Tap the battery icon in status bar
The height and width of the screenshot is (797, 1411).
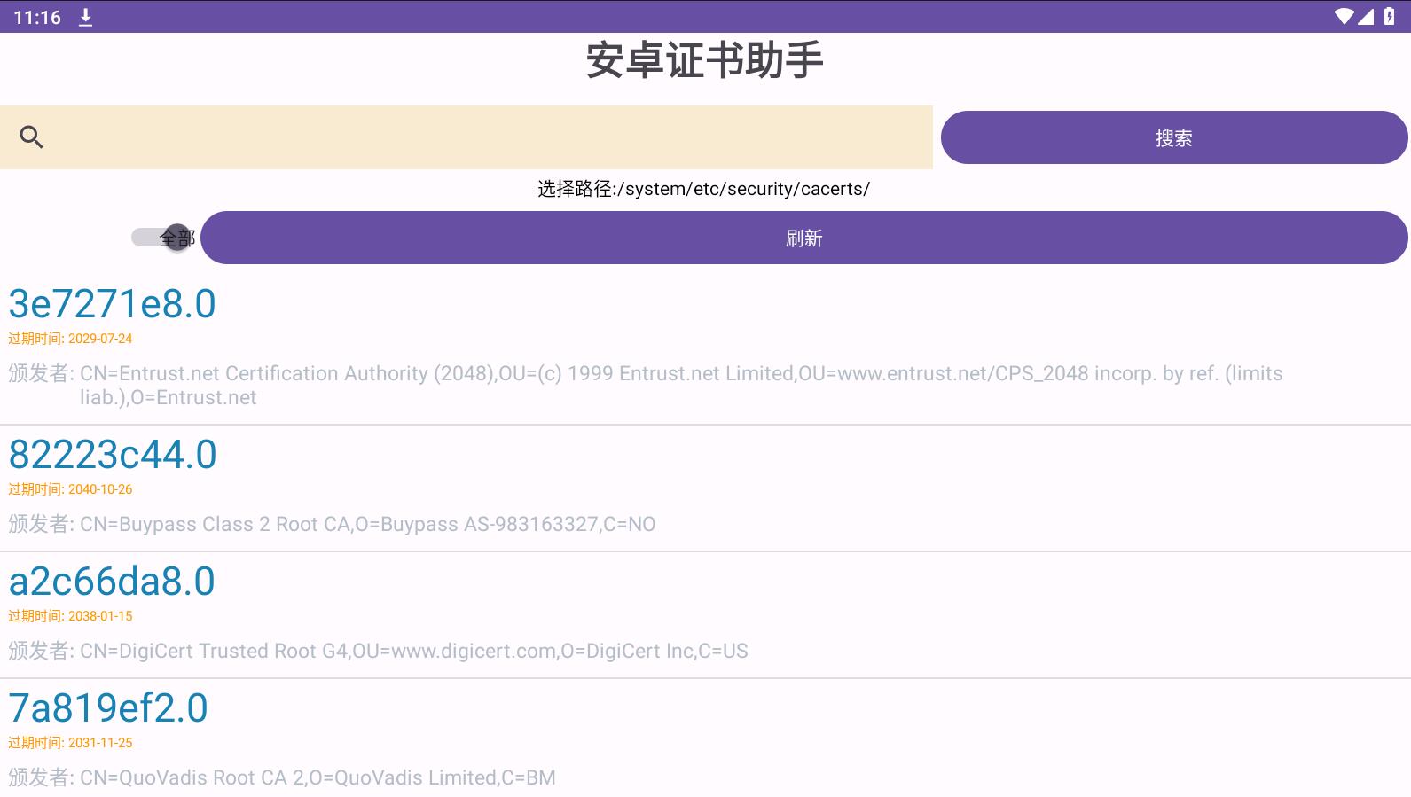(x=1389, y=17)
